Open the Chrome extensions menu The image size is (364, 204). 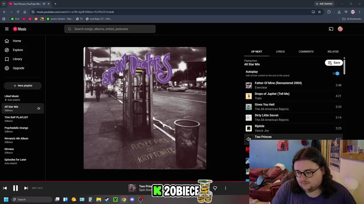coord(329,12)
